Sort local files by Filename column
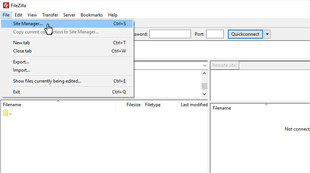 58,105
